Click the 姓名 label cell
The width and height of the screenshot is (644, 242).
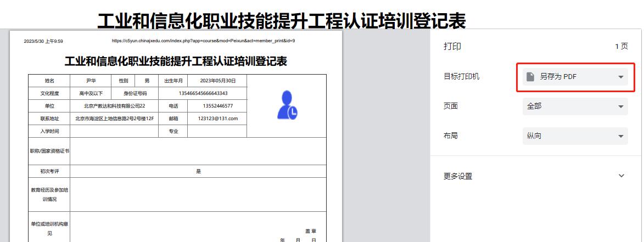coord(49,81)
